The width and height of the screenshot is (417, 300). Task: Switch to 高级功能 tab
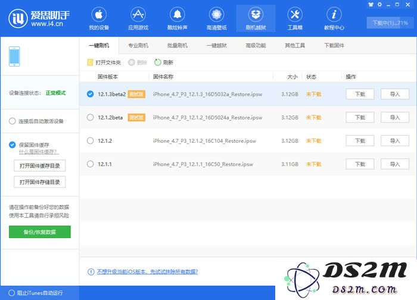pos(256,45)
